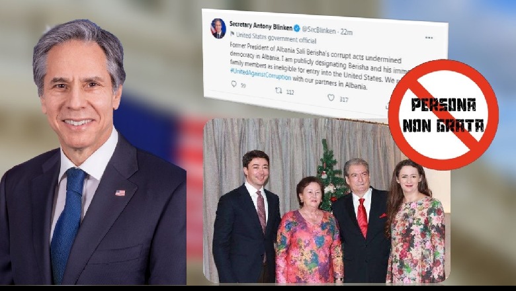
Task: Select the 112 retweets count
Action: coord(290,93)
